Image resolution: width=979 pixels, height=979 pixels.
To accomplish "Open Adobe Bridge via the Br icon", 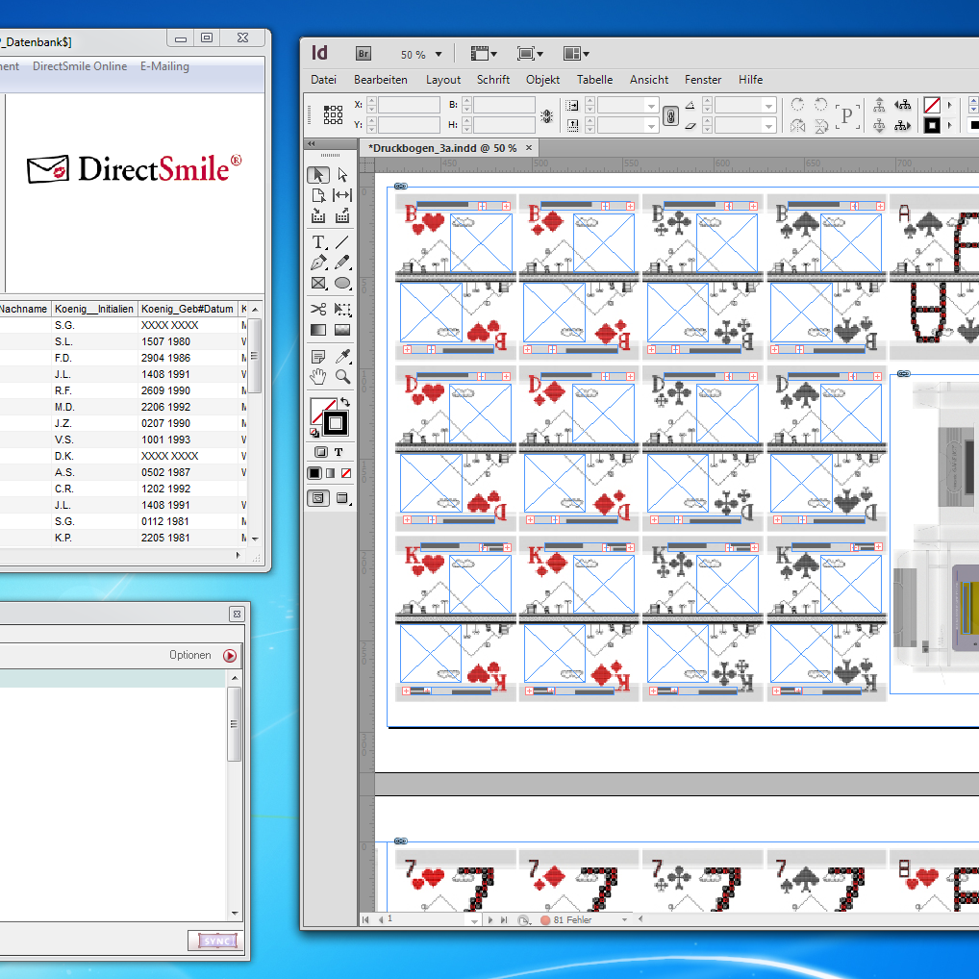I will 364,54.
